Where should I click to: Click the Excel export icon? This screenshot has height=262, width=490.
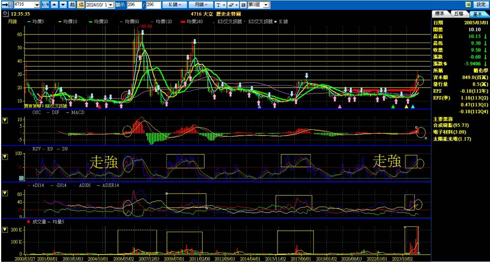pyautogui.click(x=468, y=5)
